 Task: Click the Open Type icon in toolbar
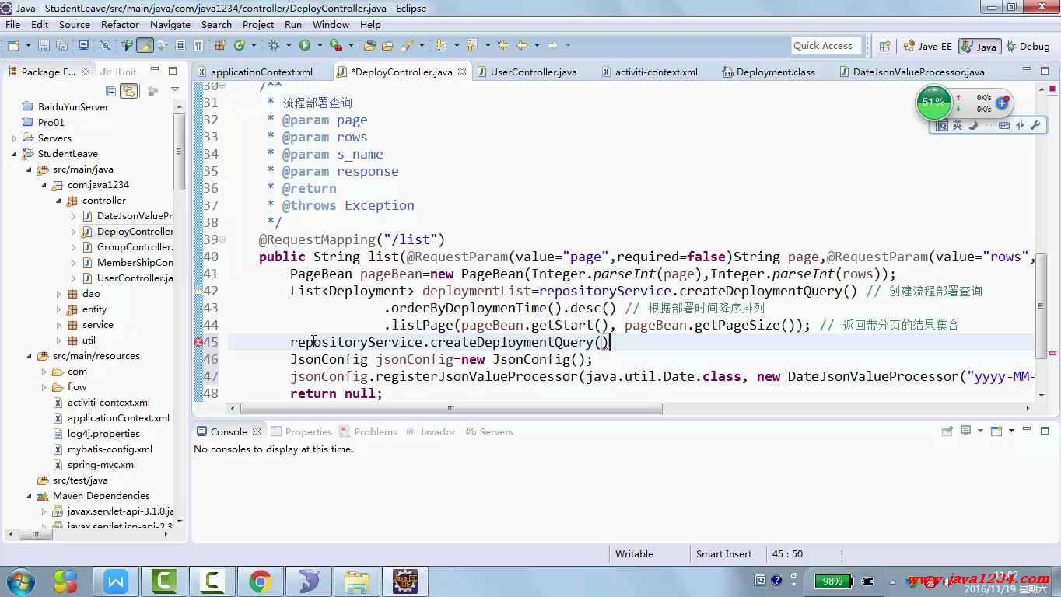point(370,46)
